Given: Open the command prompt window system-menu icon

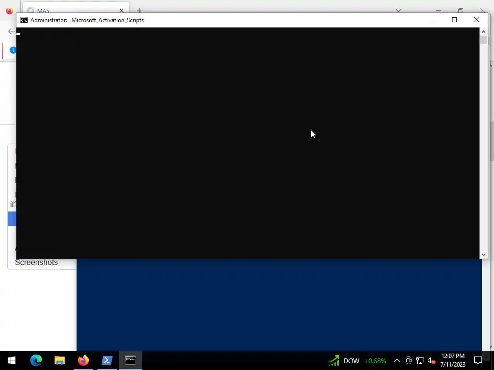Looking at the screenshot, I should [24, 20].
